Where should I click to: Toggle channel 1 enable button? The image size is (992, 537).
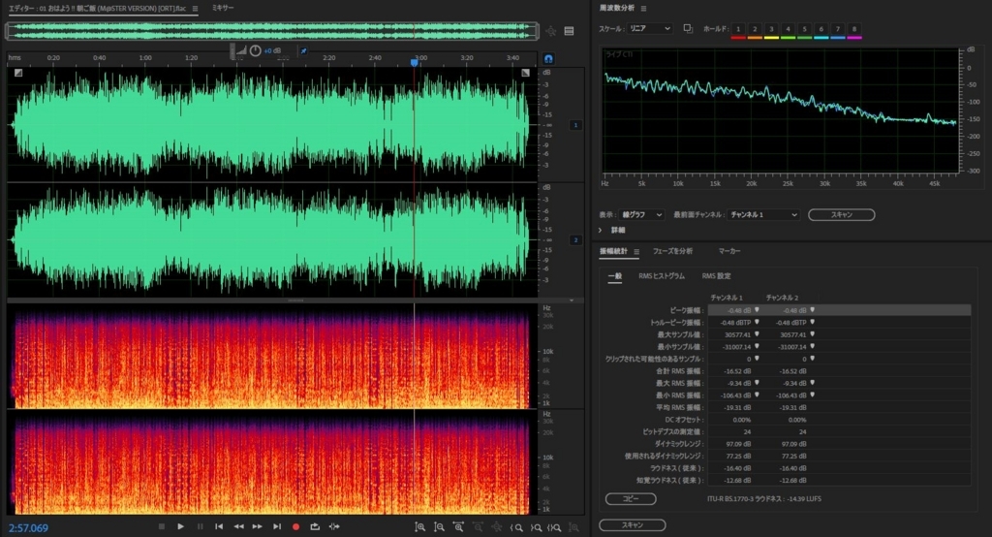[x=575, y=125]
